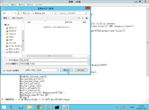The width and height of the screenshot is (149, 110).
Task: Select PC in navigation tree
Action: click(x=7, y=25)
